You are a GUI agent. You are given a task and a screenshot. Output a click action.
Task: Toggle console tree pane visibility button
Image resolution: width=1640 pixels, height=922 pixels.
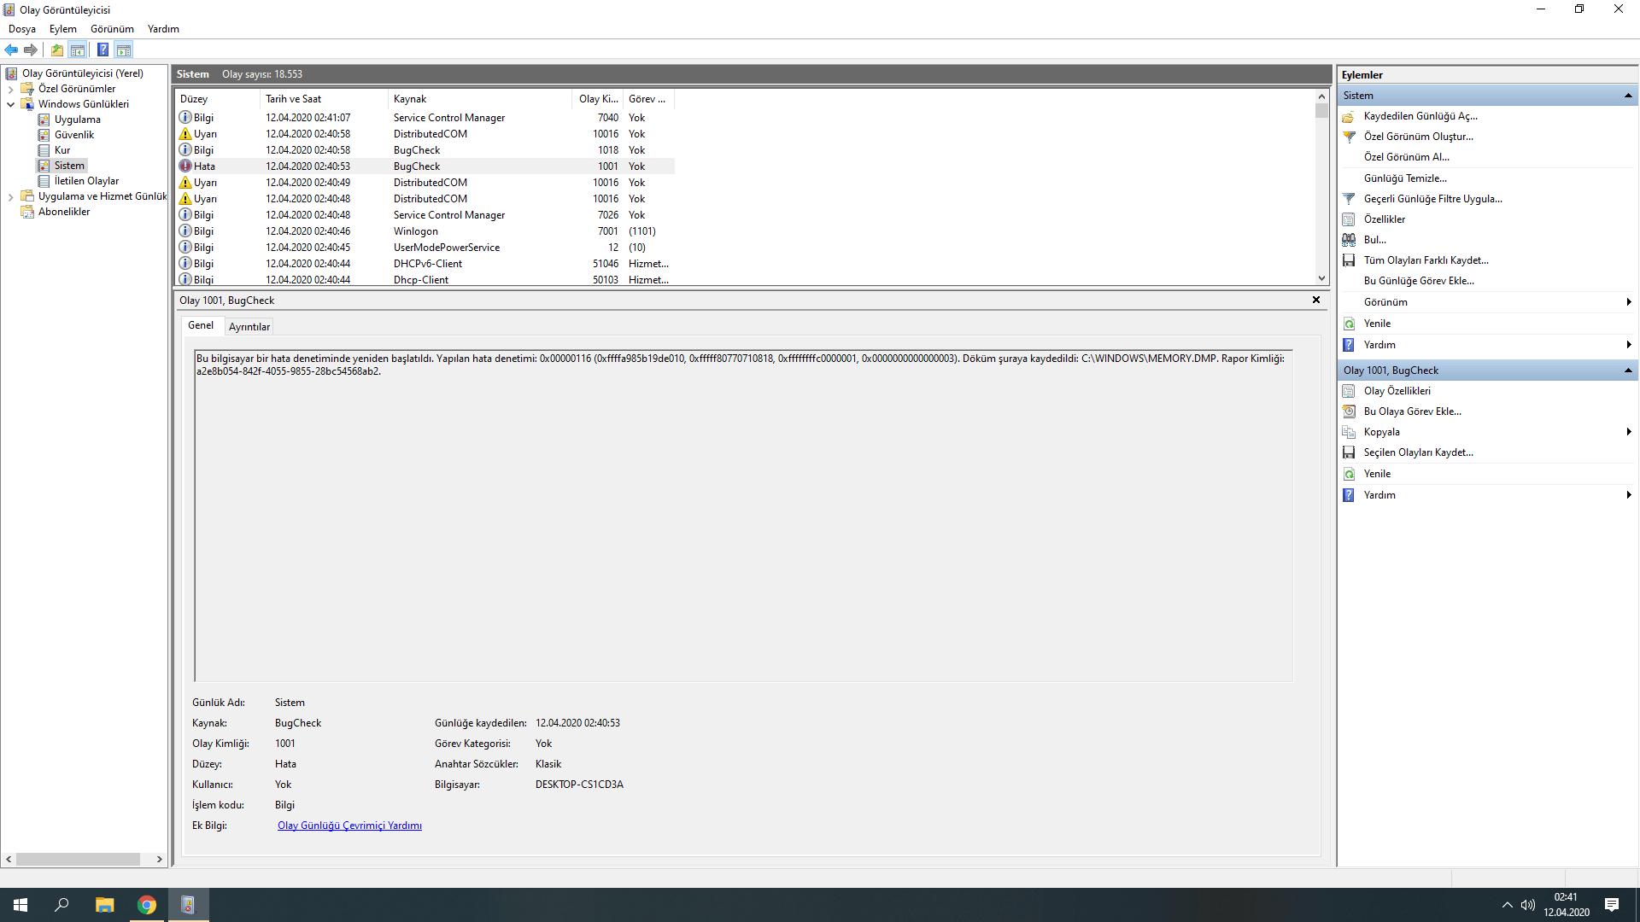(78, 50)
